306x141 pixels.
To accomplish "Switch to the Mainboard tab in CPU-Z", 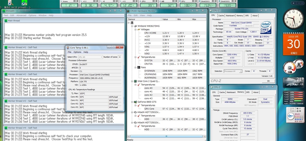I will pos(230,16).
